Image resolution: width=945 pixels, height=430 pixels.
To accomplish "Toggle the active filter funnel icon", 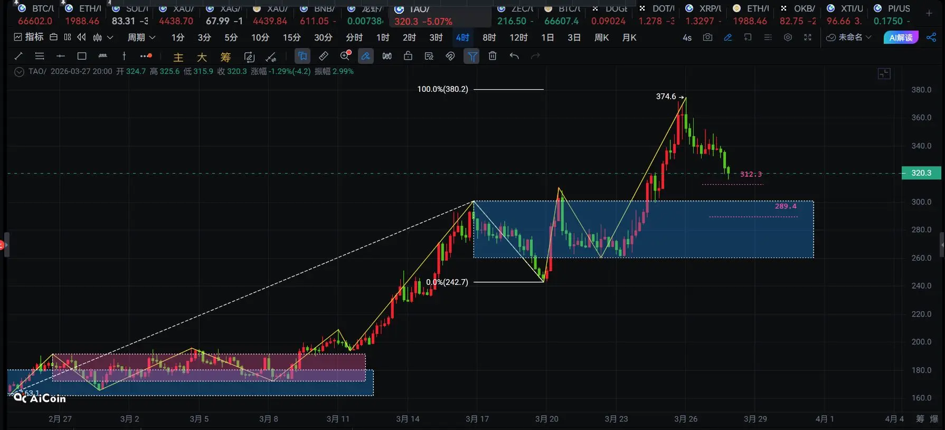I will point(471,56).
